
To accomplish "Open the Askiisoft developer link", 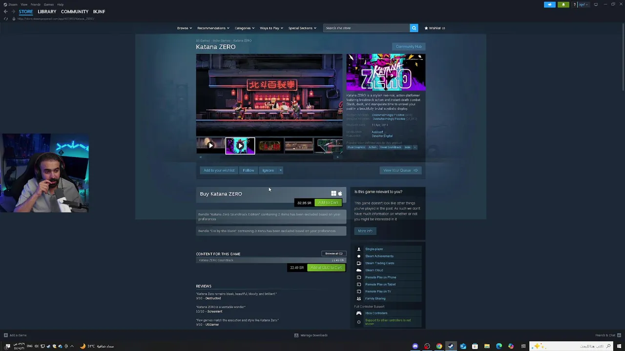I will pos(377,132).
